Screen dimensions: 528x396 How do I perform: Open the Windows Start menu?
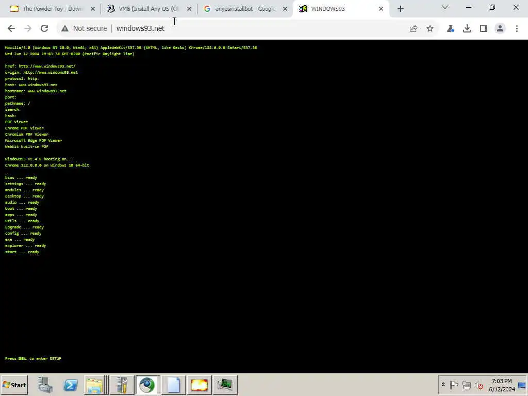14,385
